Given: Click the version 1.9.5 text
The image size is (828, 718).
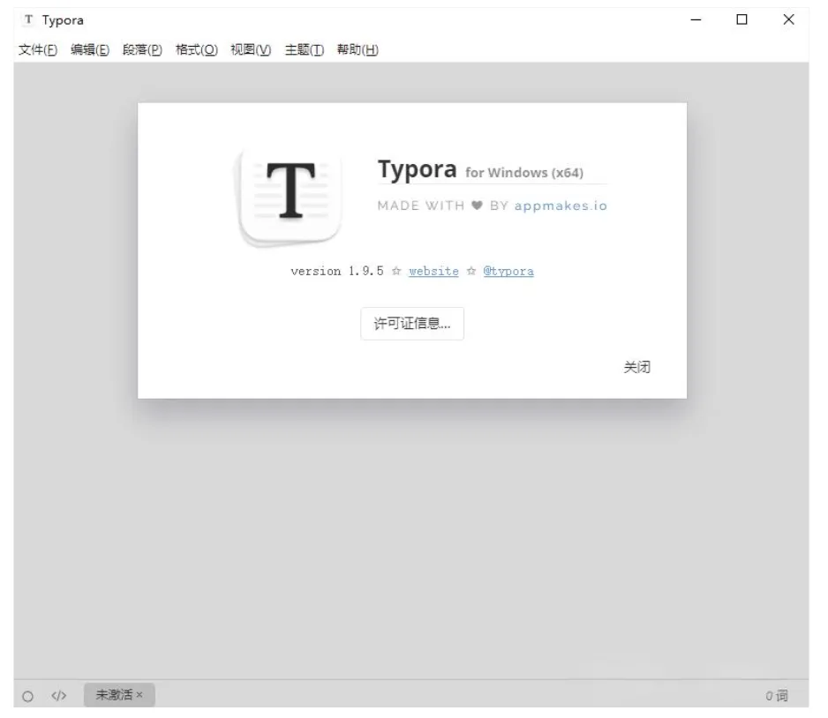Looking at the screenshot, I should click(337, 271).
